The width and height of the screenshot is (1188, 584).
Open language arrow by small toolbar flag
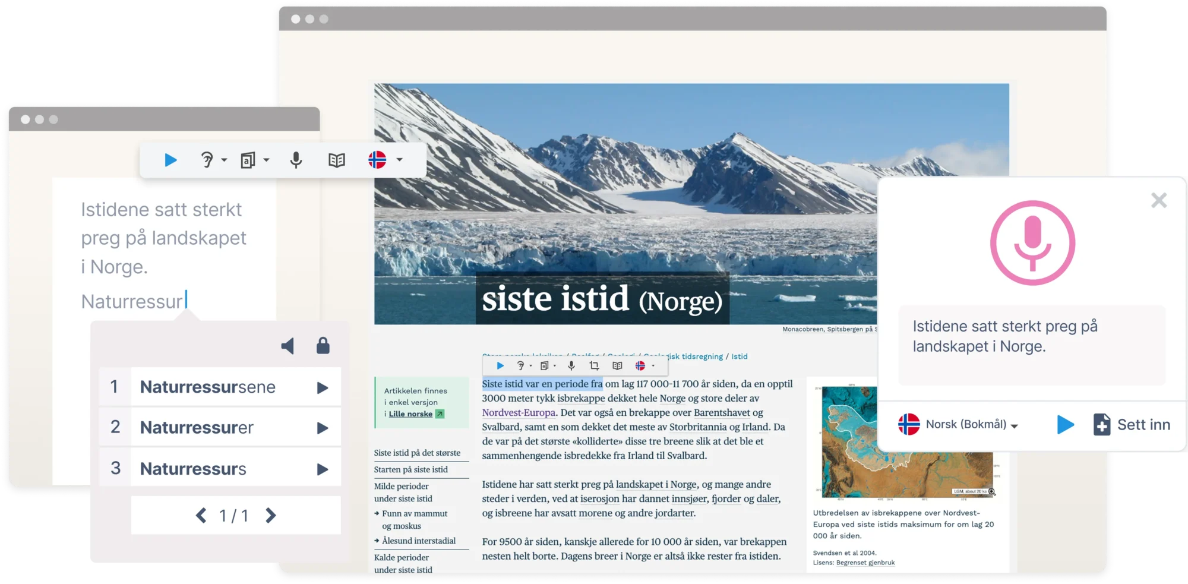[x=653, y=366]
